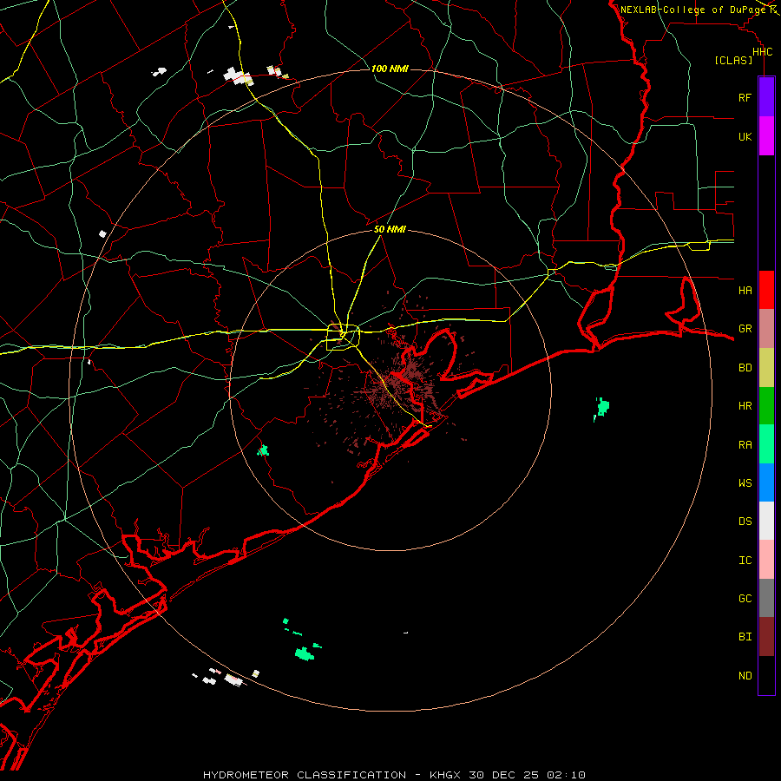The height and width of the screenshot is (781, 781).
Task: Click the GC legend label
Action: pos(745,599)
